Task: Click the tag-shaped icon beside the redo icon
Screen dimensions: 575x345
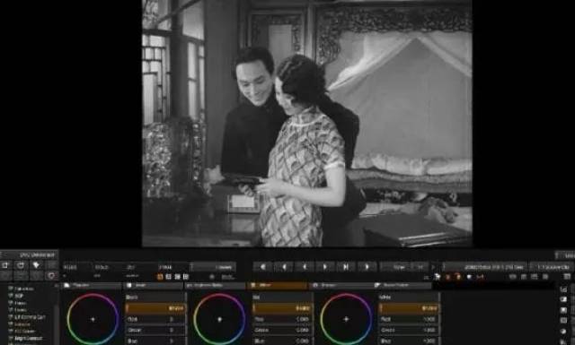Action: point(36,265)
